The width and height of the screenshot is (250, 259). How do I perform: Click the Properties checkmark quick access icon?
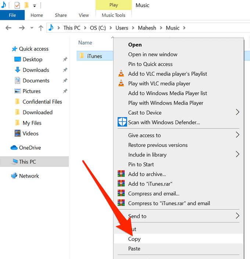[17, 5]
